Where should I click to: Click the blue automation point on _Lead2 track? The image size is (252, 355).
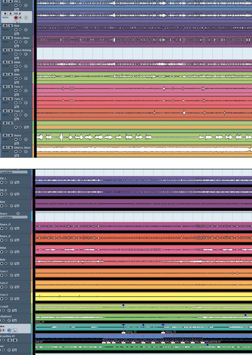point(123,305)
